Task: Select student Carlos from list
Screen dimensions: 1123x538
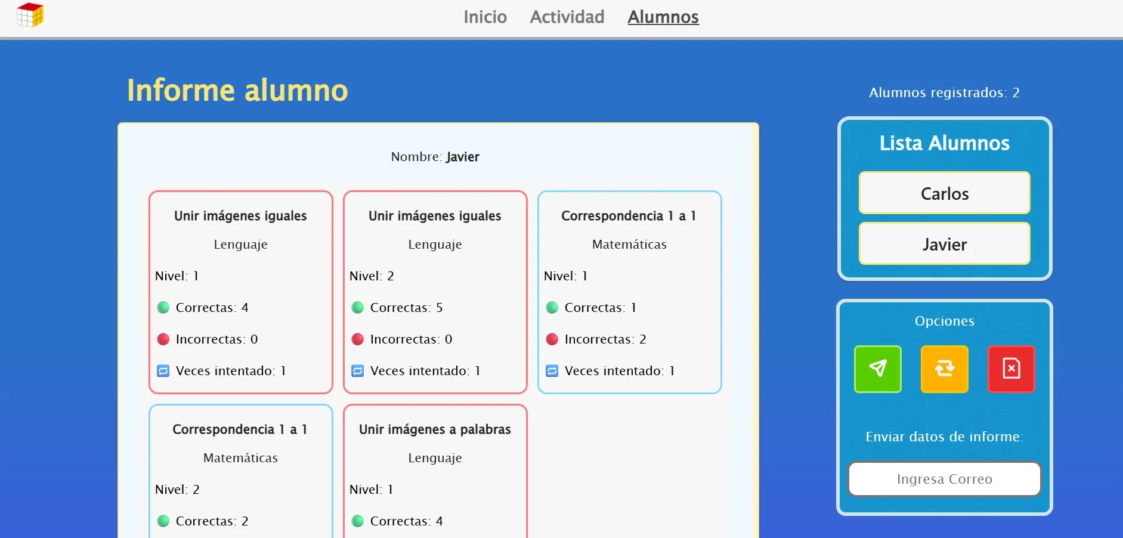Action: [x=944, y=193]
